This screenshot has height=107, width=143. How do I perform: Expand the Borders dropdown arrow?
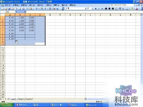130,9
